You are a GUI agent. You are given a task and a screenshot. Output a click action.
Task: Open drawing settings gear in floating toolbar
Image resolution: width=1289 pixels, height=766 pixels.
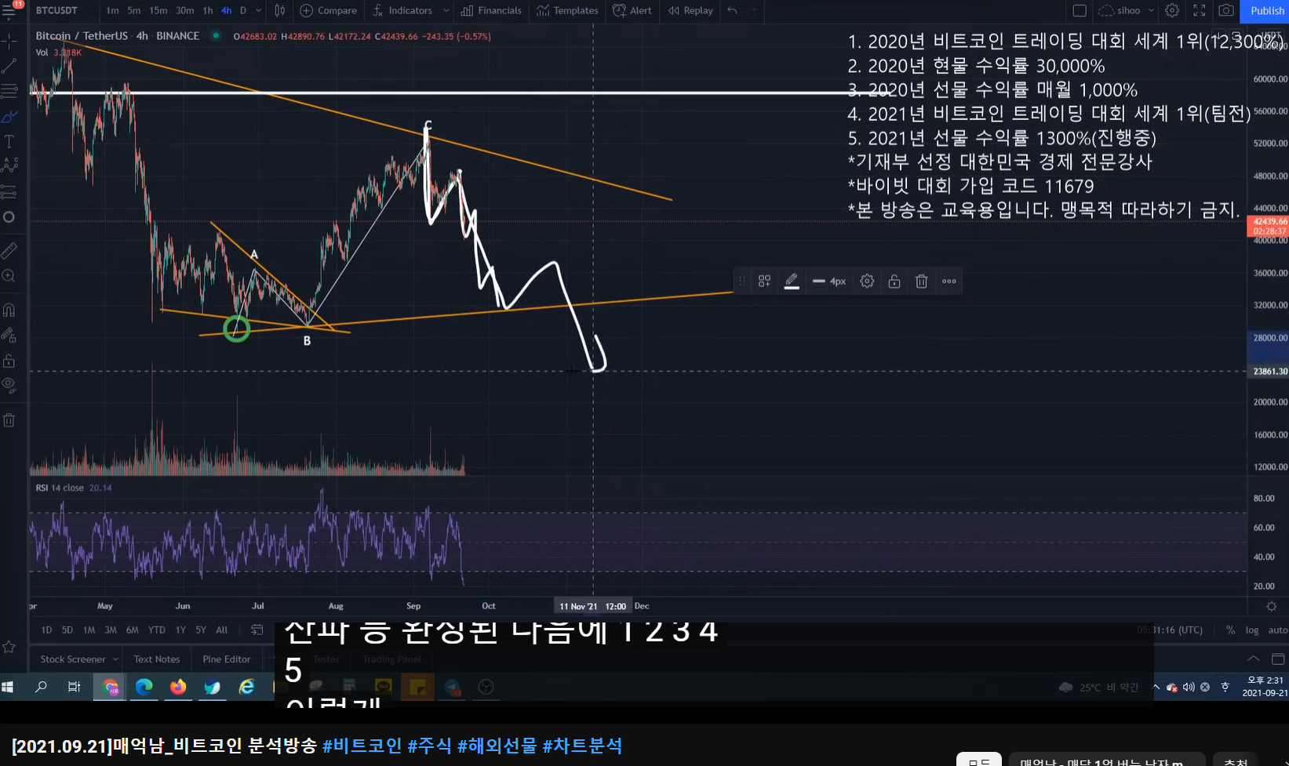[x=867, y=281]
